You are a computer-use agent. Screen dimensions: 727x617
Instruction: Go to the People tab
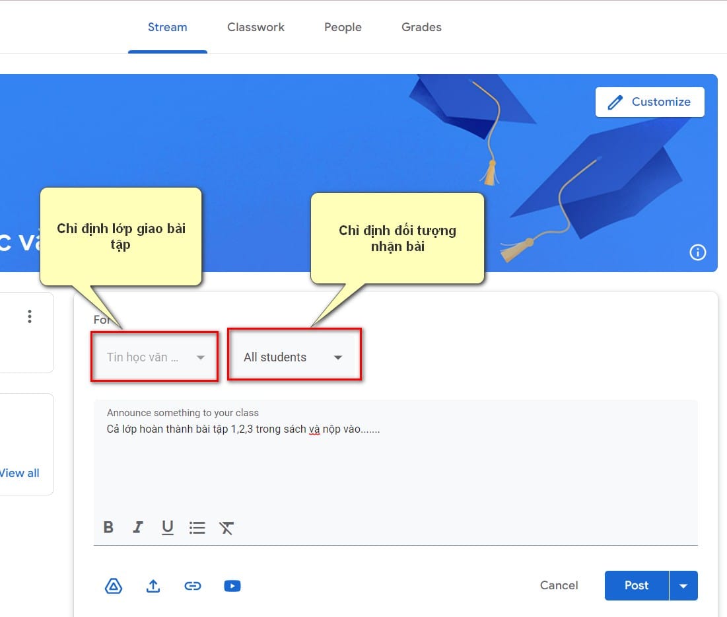(343, 28)
